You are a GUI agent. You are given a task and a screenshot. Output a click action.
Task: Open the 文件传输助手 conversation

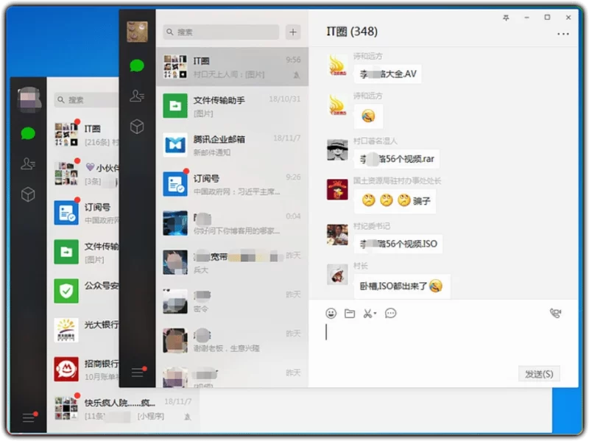click(221, 106)
